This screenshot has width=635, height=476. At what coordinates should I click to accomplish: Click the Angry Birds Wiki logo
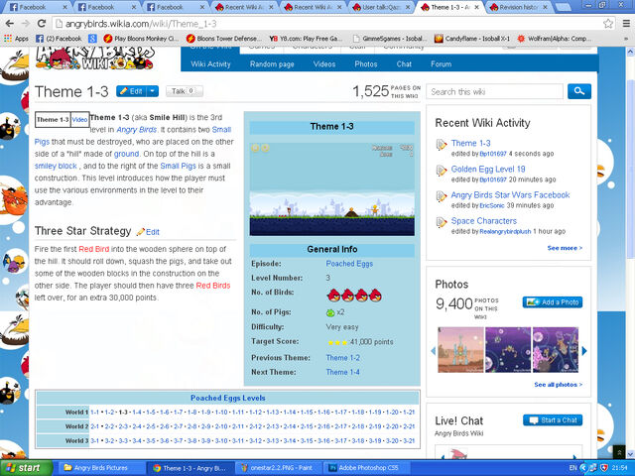pos(94,59)
